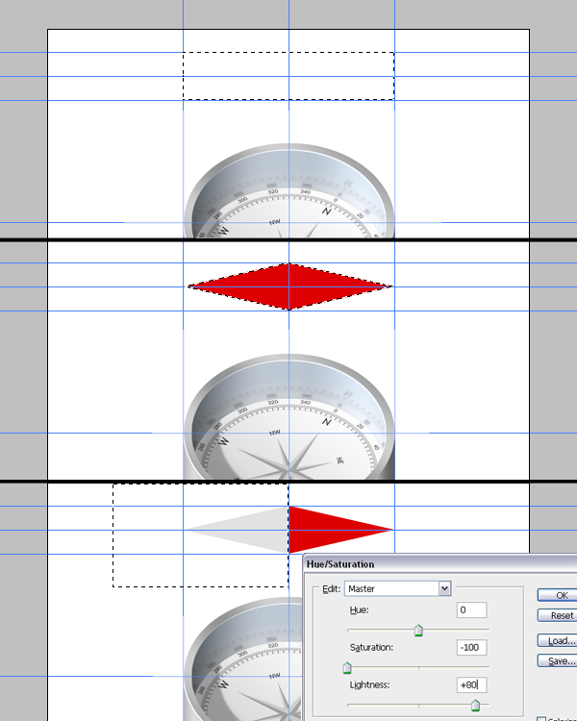Screen dimensions: 577x721
Task: Click the NW label on the top compass
Action: (x=274, y=221)
